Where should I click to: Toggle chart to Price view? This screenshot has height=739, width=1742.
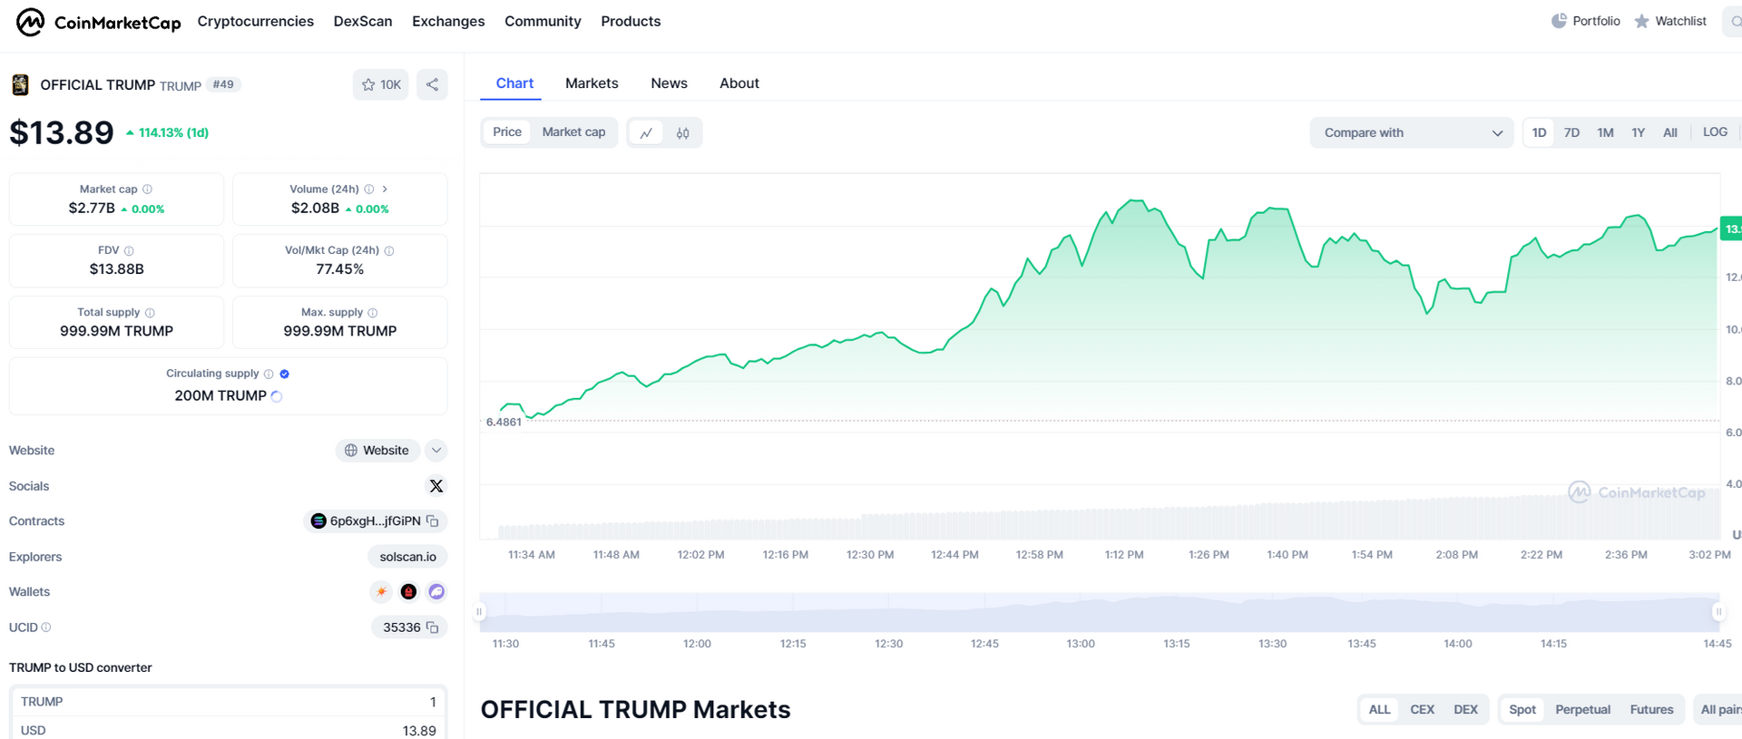507,132
